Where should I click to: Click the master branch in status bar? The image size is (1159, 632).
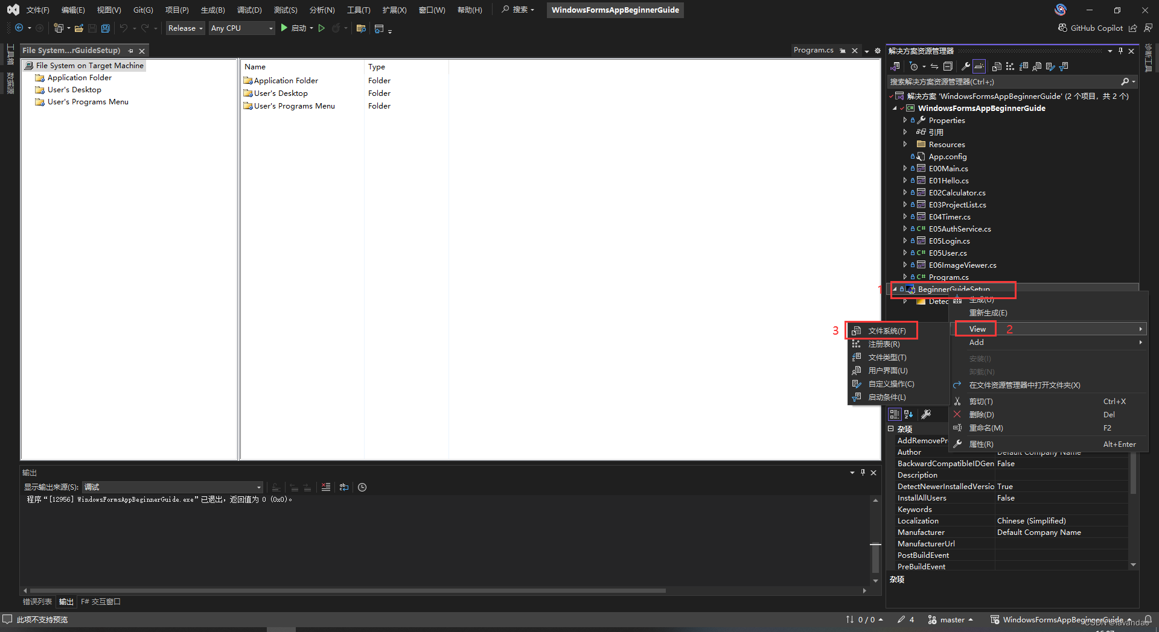pyautogui.click(x=951, y=620)
